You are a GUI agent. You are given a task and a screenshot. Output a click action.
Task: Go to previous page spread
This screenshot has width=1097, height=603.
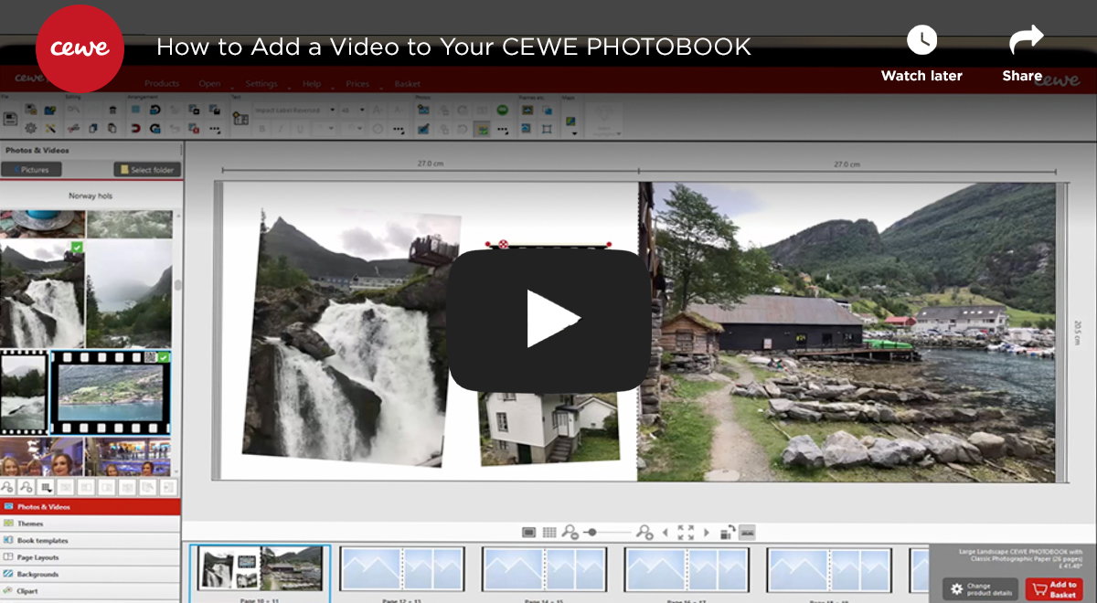[x=665, y=532]
